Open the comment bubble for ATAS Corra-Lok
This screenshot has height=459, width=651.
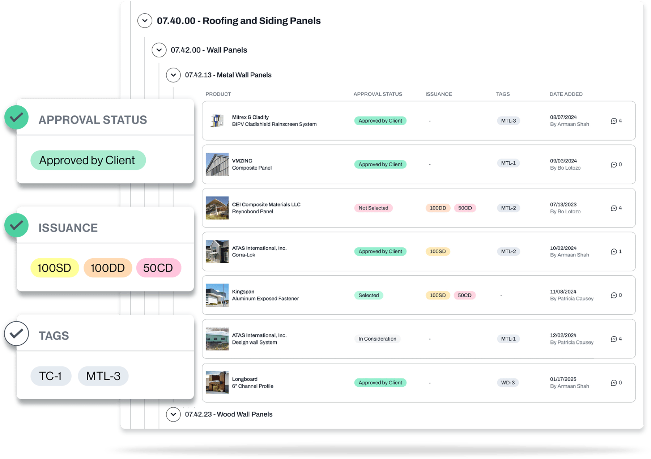614,251
